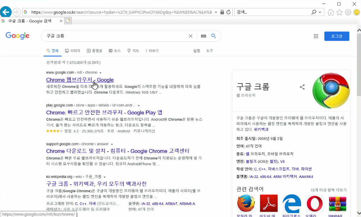
Task: Open the Google apps grid
Action: (316, 36)
